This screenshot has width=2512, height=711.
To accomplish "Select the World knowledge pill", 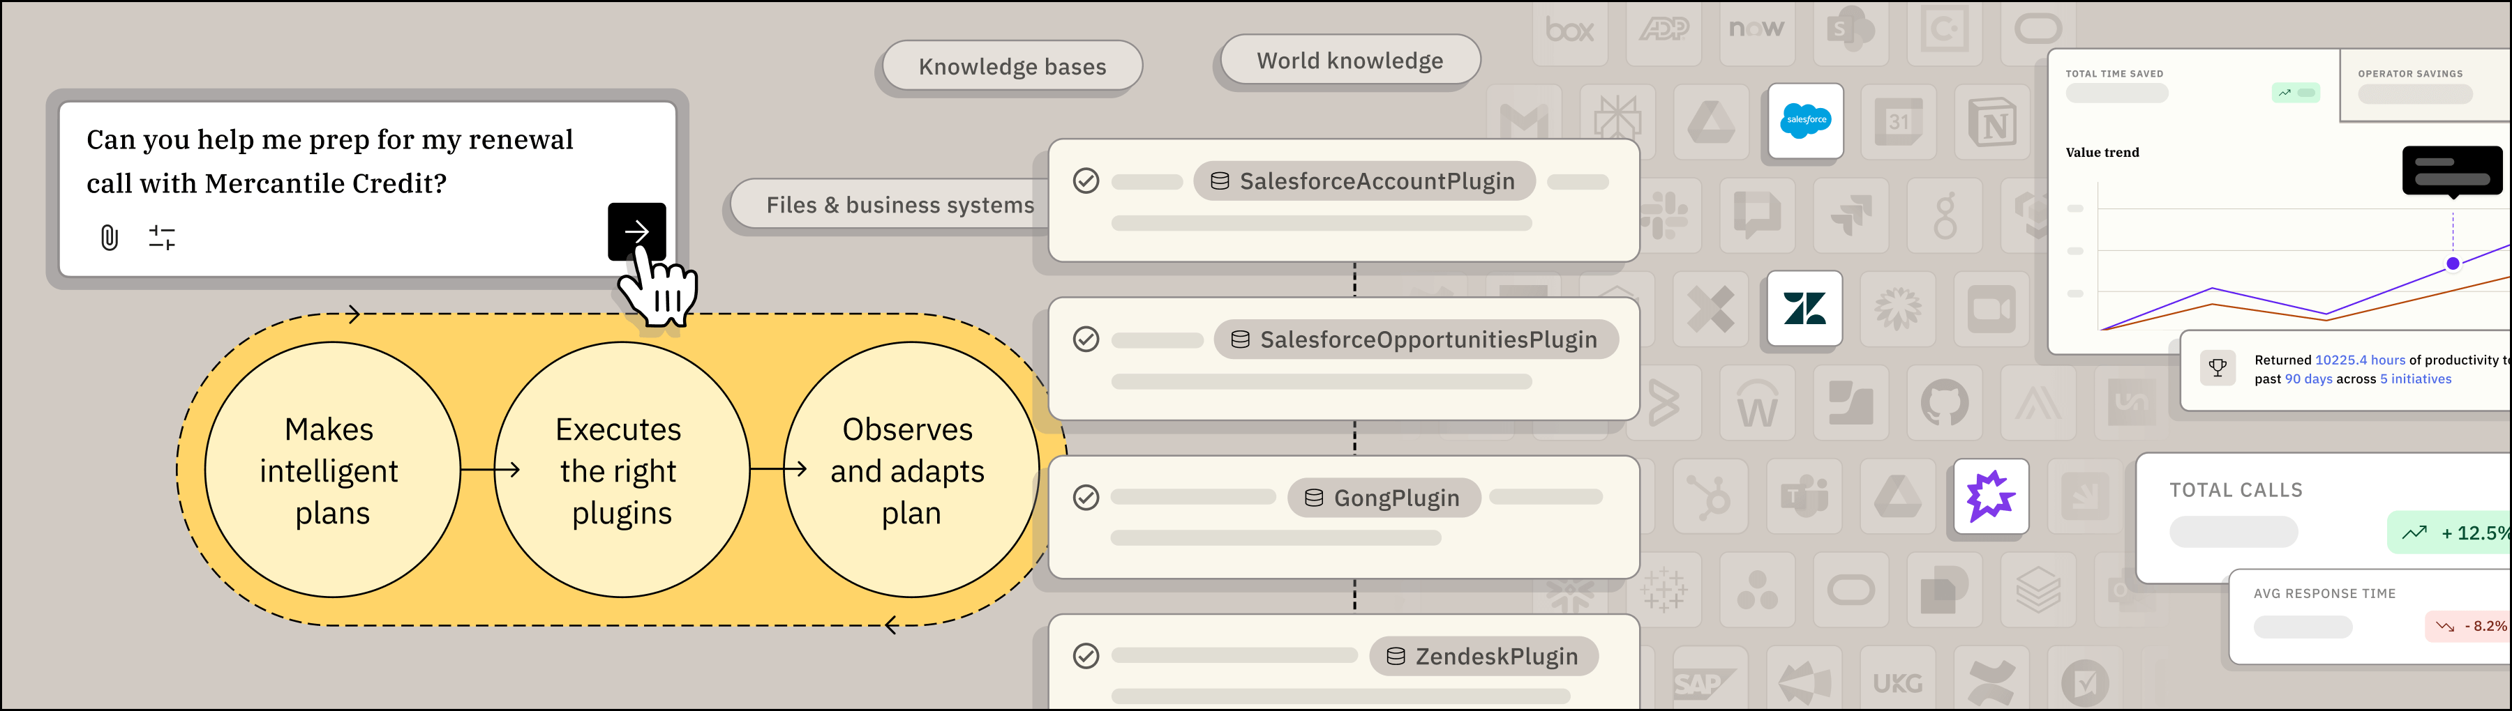I will coord(1350,61).
